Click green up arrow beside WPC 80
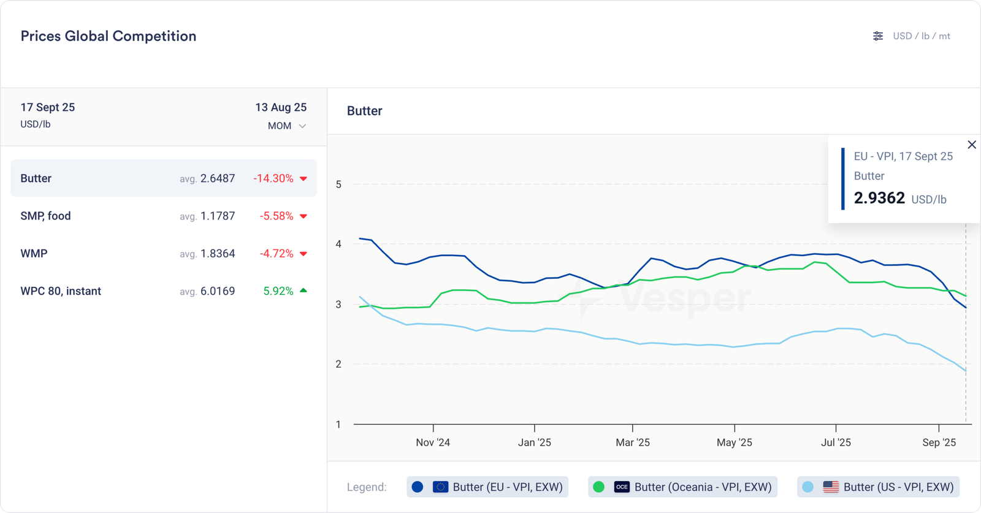The width and height of the screenshot is (981, 513). [303, 291]
